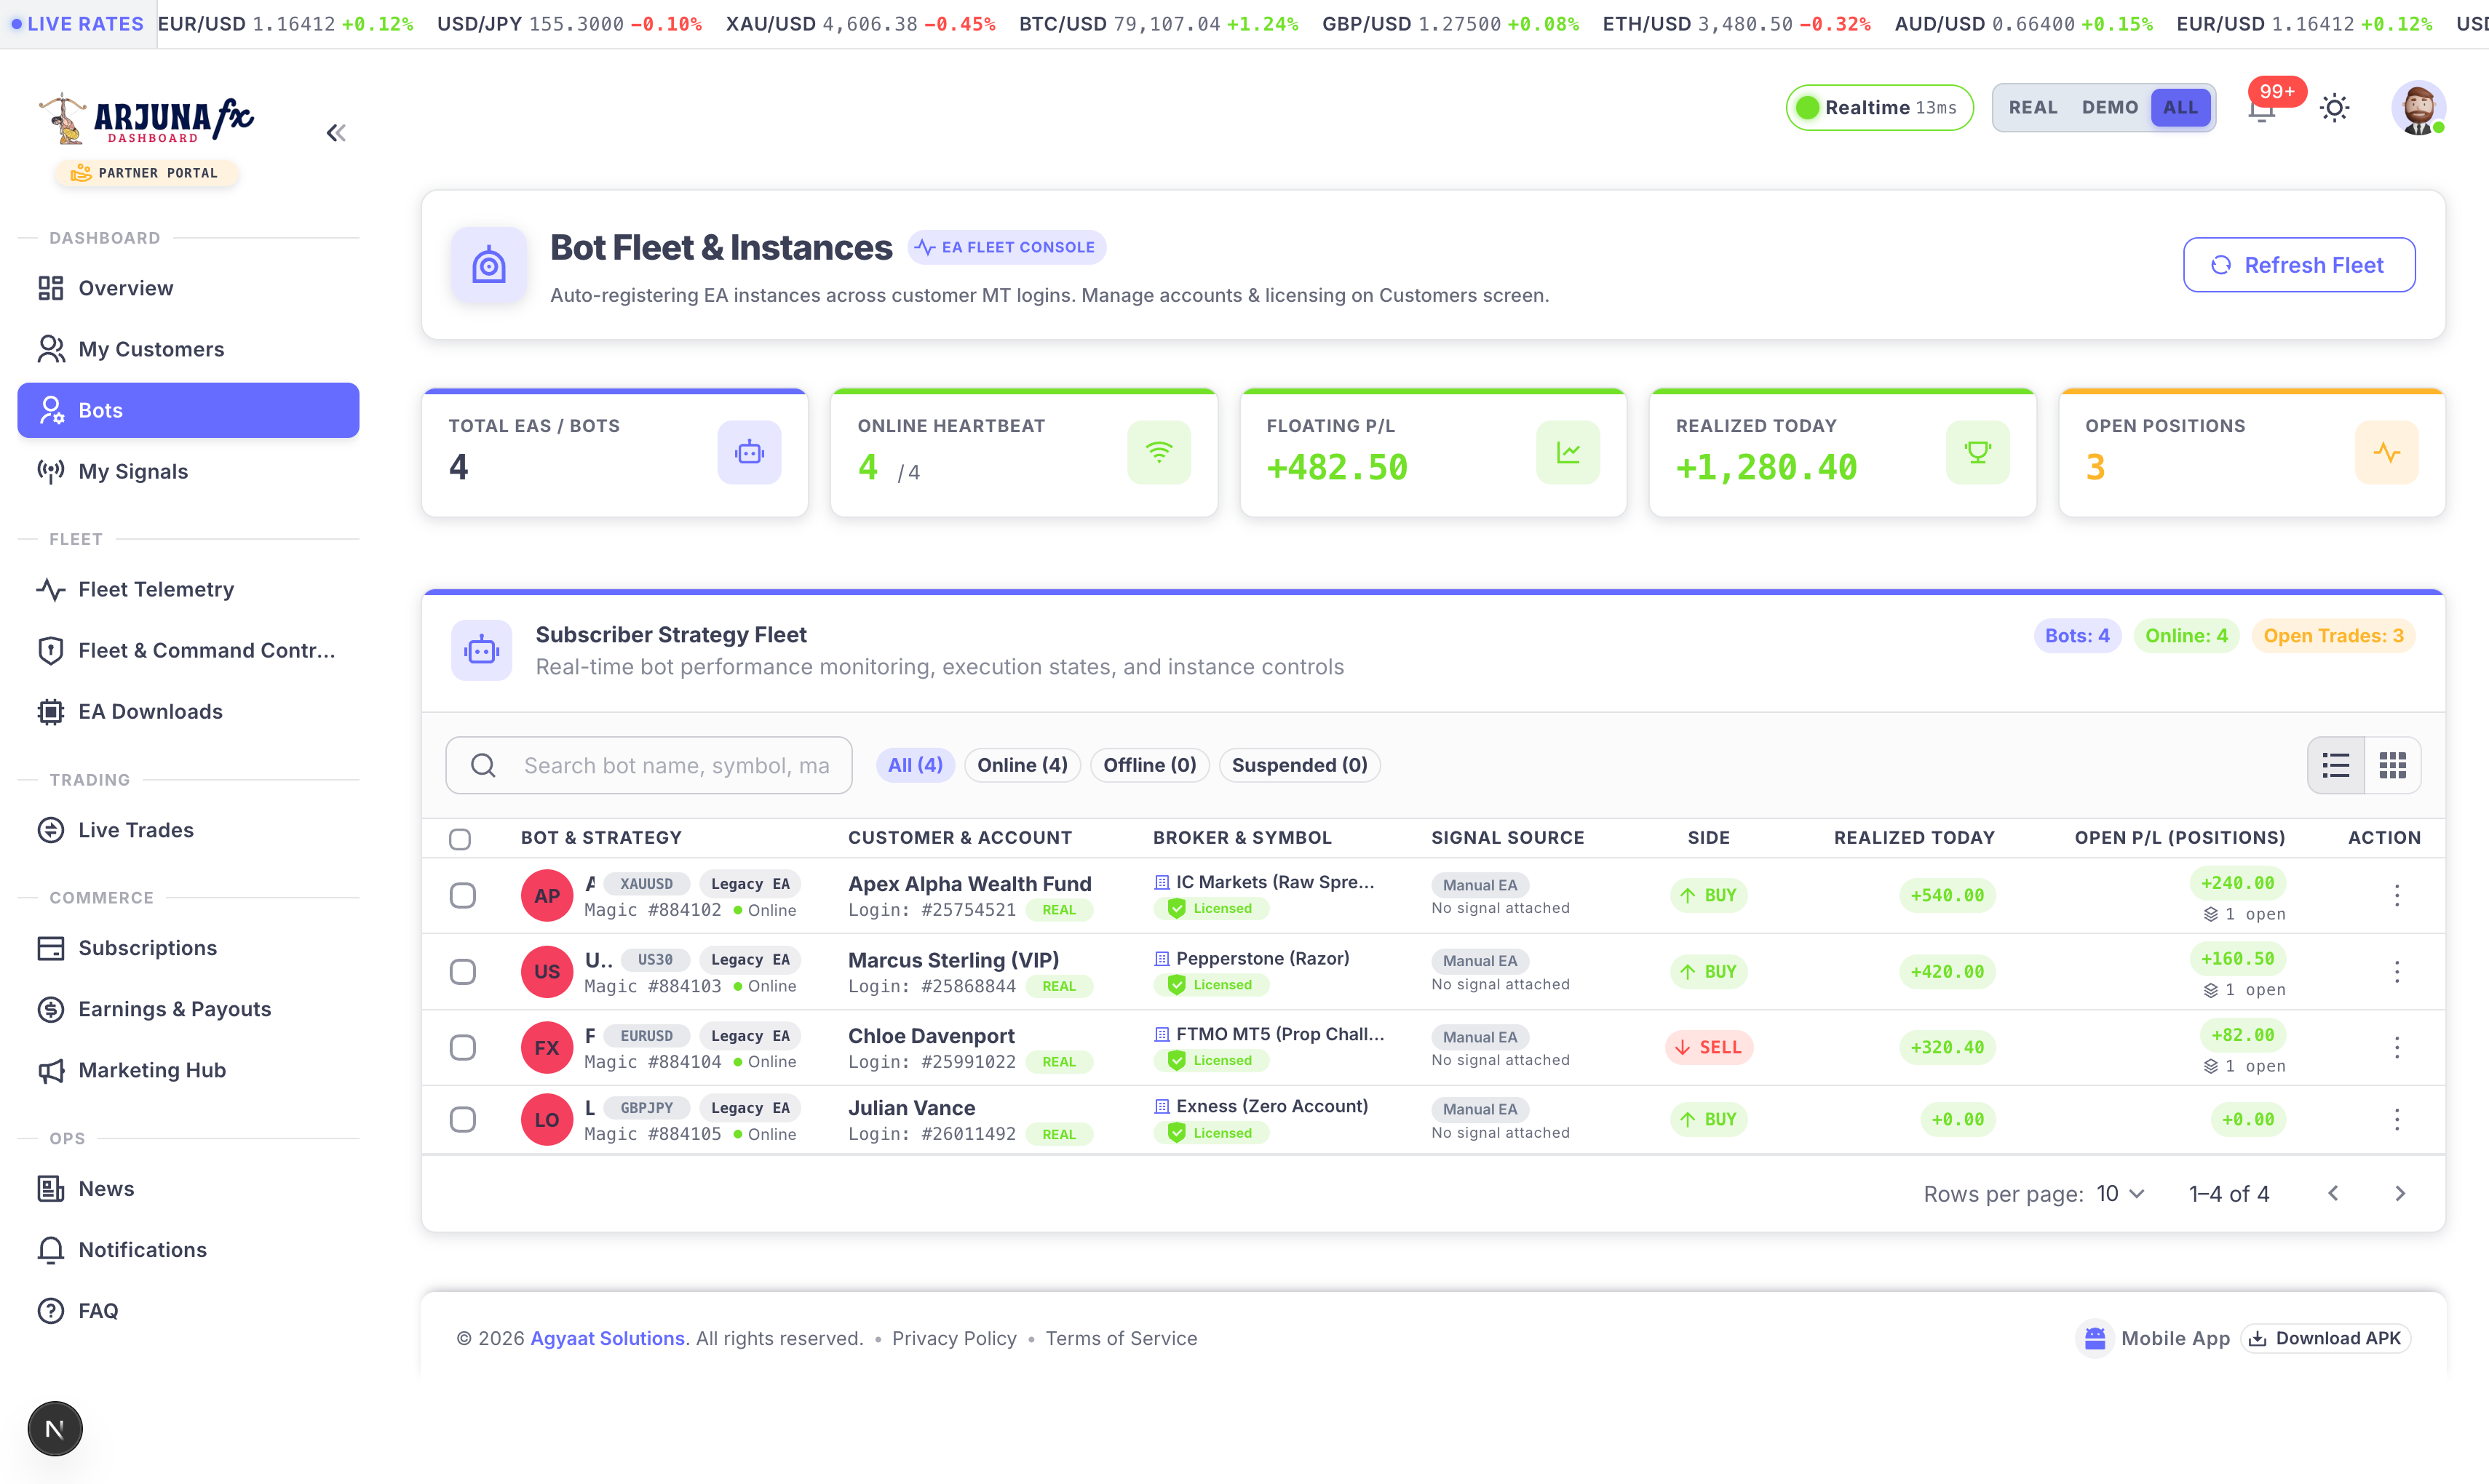
Task: Switch account filter to REAL
Action: pyautogui.click(x=2033, y=108)
